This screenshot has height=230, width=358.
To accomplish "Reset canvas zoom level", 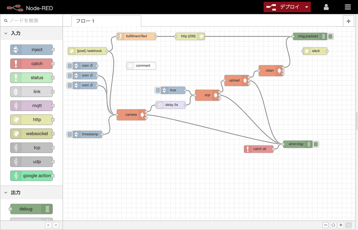I will (333, 225).
